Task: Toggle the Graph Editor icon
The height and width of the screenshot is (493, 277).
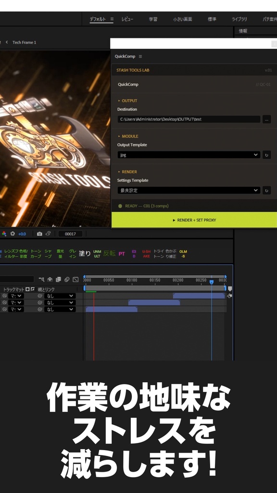Action: (76, 279)
